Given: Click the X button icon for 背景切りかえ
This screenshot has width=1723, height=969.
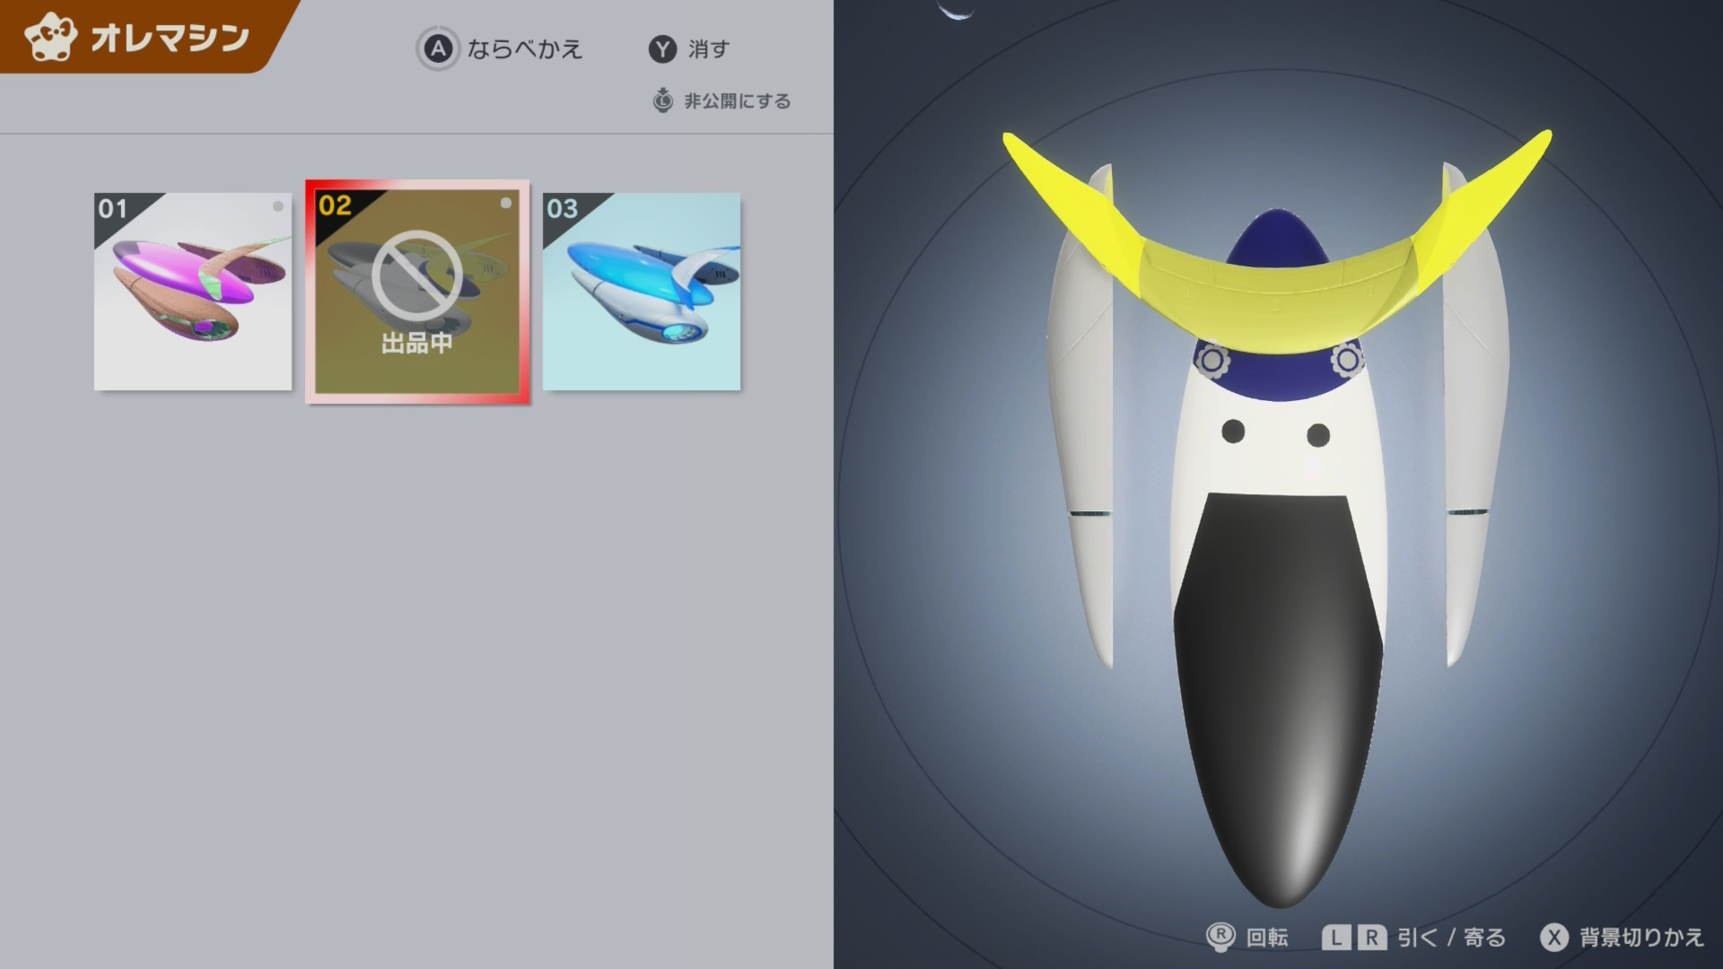Looking at the screenshot, I should pos(1554,938).
